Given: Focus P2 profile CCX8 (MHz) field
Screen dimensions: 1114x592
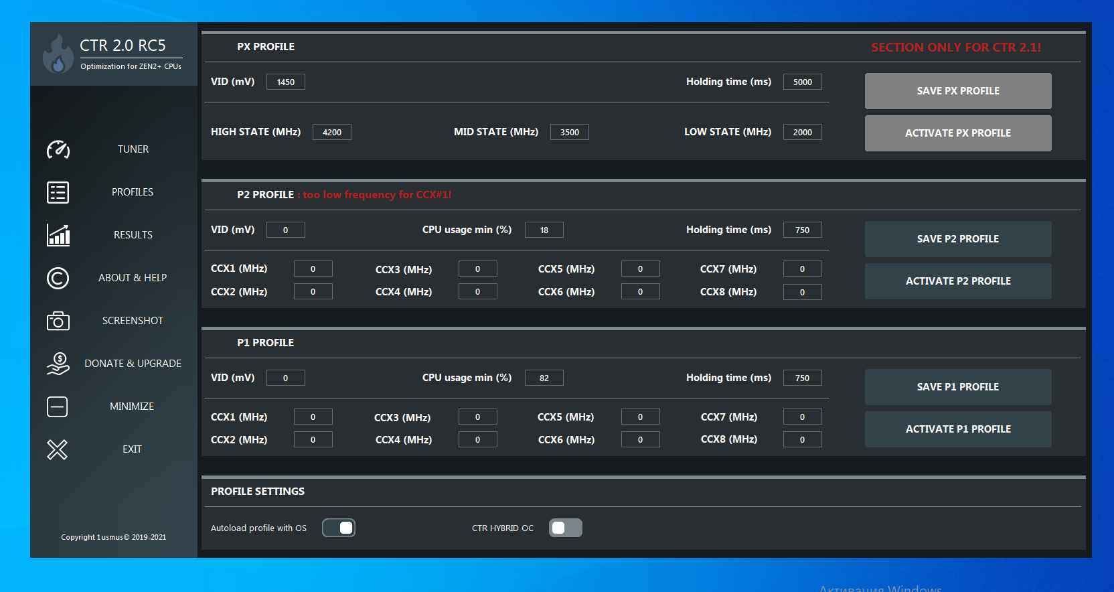Looking at the screenshot, I should (803, 292).
